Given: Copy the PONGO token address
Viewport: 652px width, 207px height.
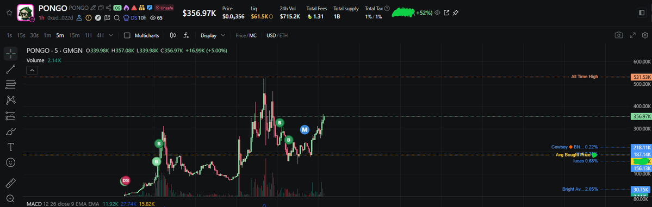Looking at the screenshot, I should tap(101, 8).
